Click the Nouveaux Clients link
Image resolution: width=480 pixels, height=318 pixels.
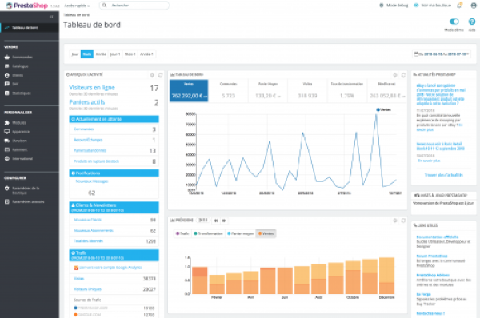87,220
